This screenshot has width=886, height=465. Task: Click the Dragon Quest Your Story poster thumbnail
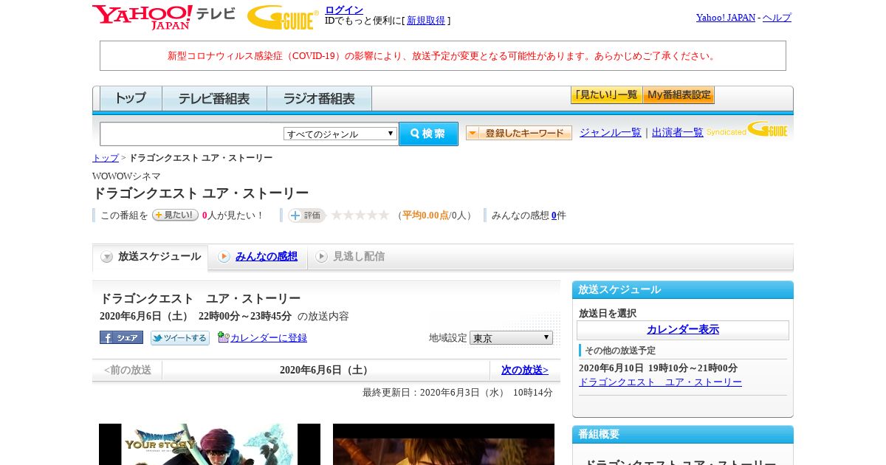pos(210,444)
